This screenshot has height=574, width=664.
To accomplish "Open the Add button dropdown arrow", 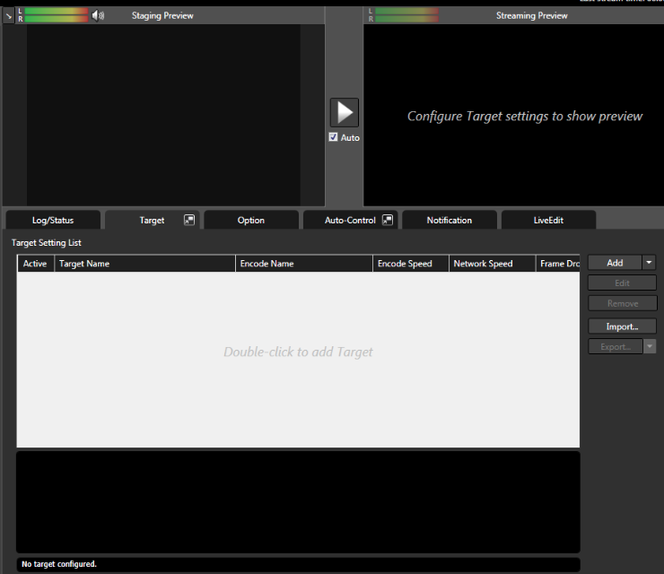I will click(649, 263).
